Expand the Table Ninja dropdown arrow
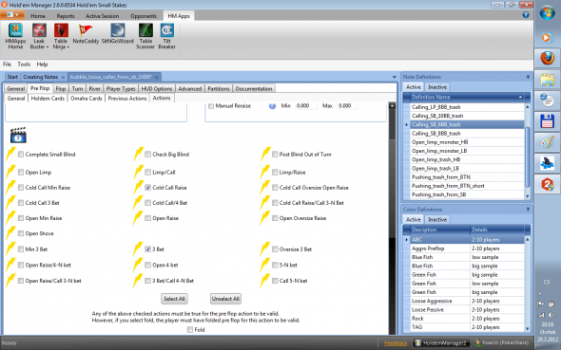Screen dimensions: 561x350 point(68,47)
